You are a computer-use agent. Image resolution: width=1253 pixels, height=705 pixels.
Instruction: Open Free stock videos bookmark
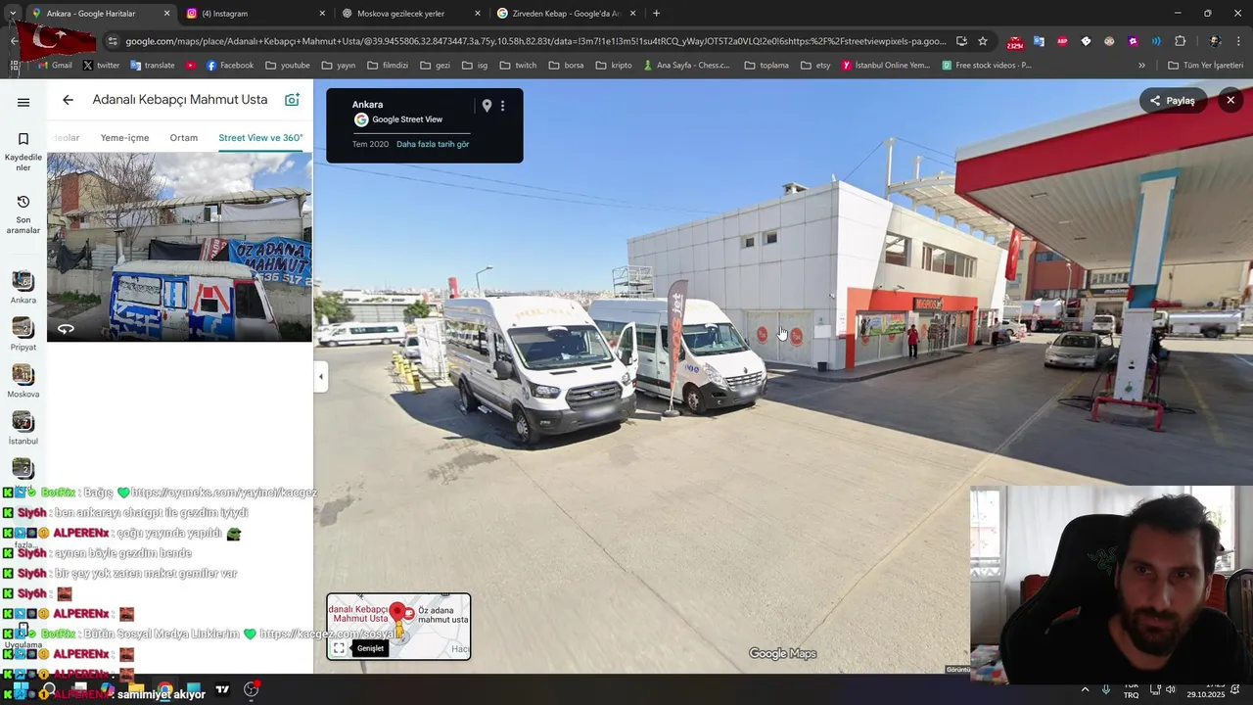coord(987,66)
